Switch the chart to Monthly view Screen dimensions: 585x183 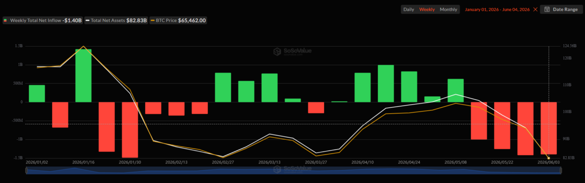(448, 9)
